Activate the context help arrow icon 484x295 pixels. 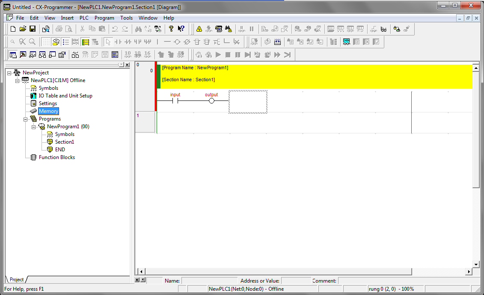point(181,29)
